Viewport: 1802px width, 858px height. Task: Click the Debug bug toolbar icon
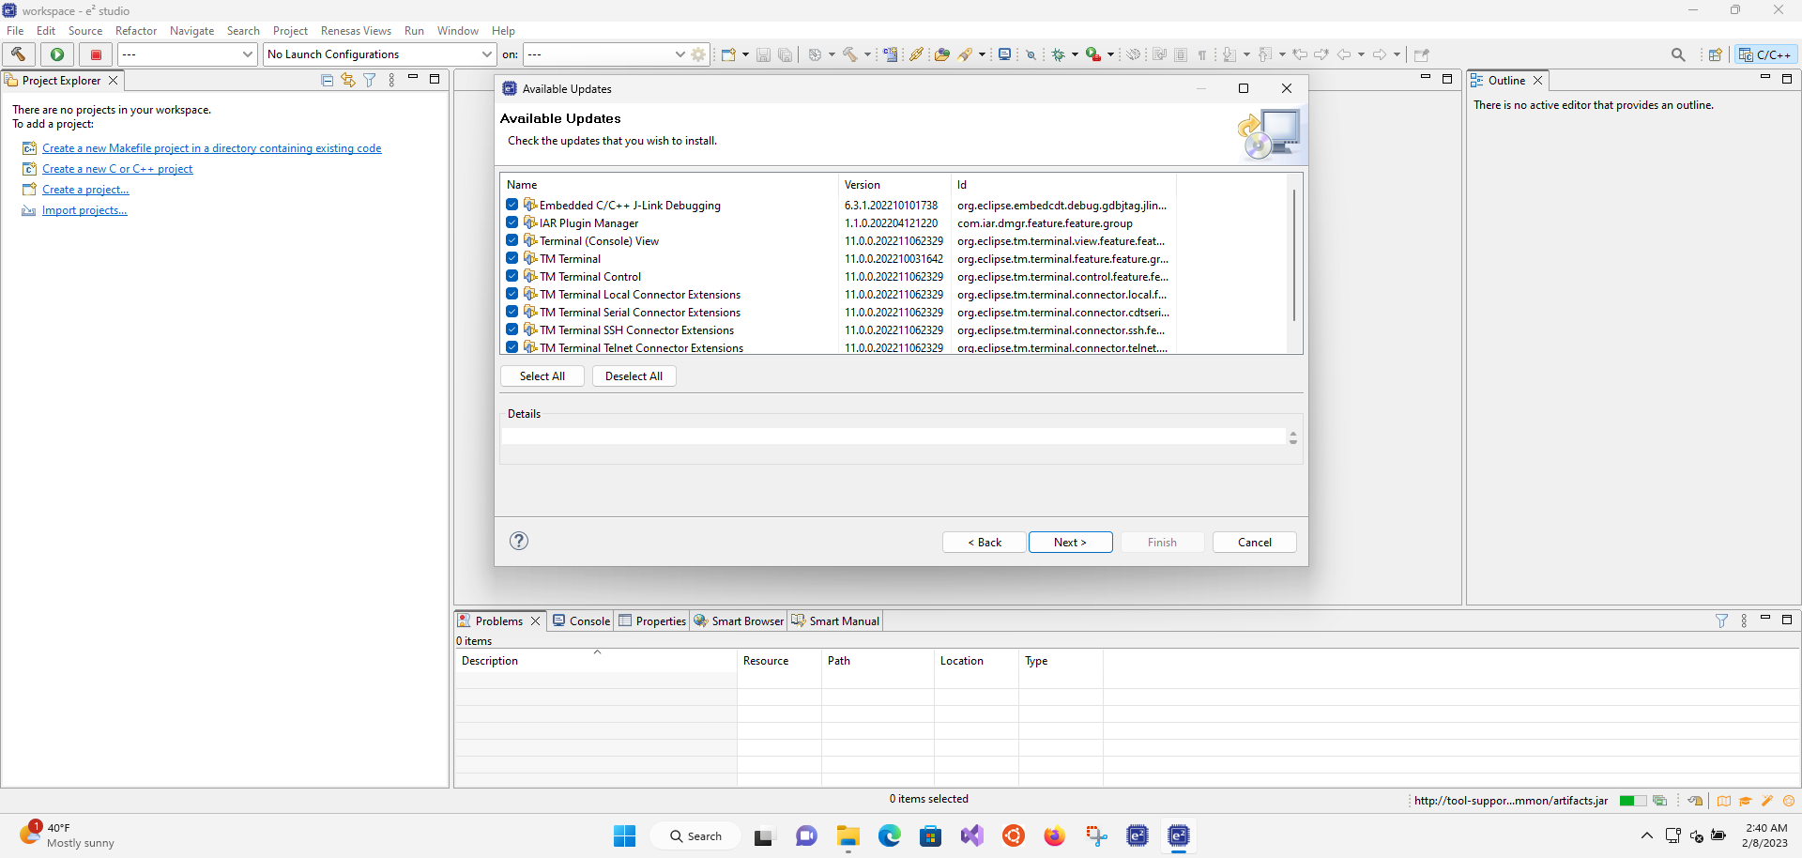1059,54
